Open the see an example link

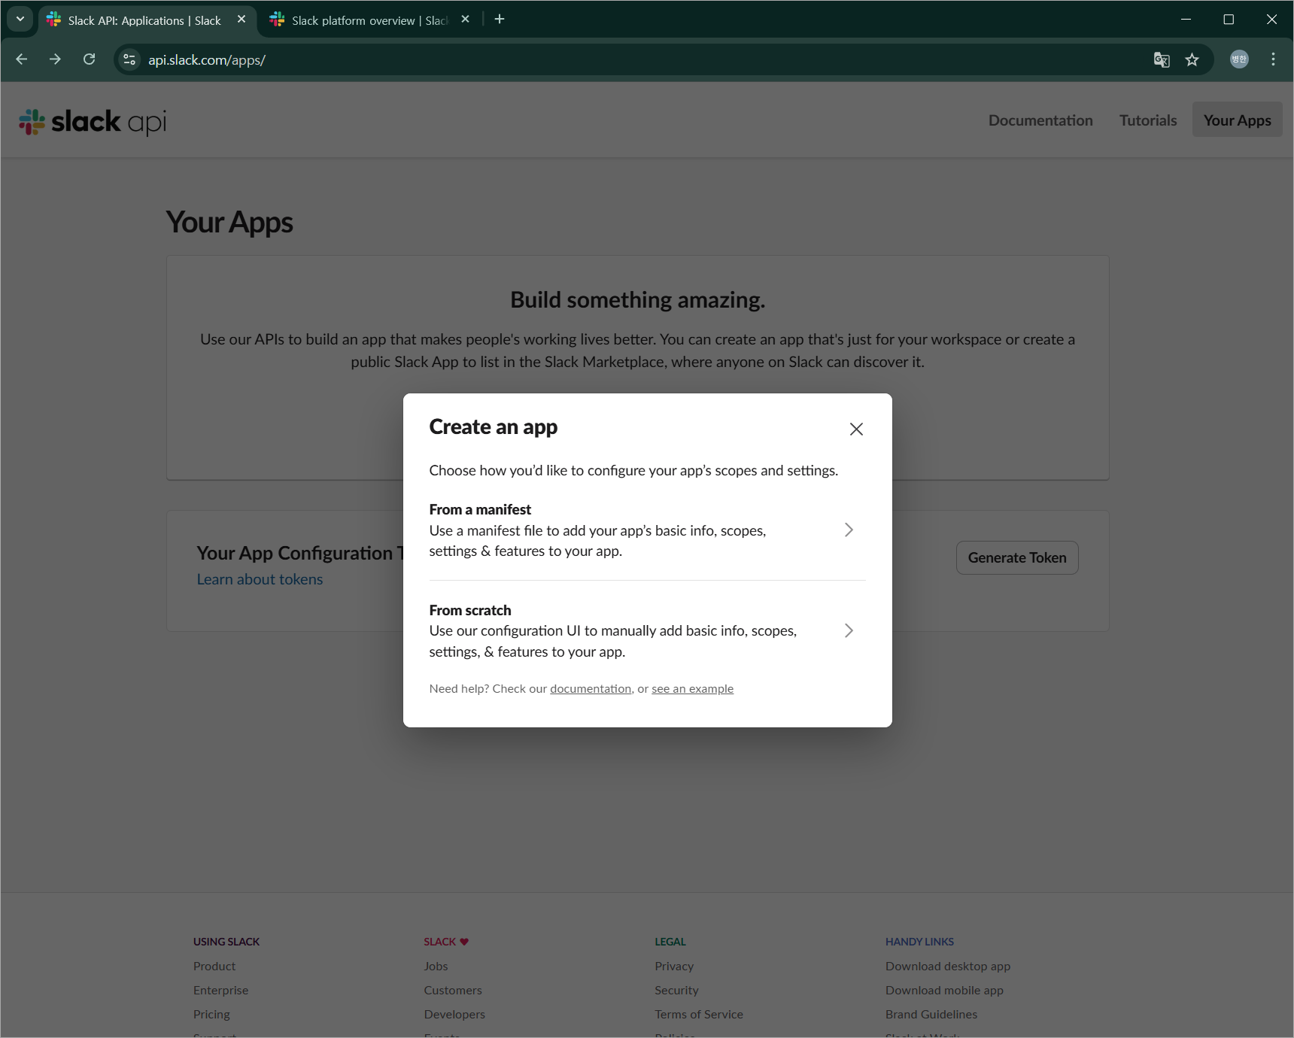(692, 688)
